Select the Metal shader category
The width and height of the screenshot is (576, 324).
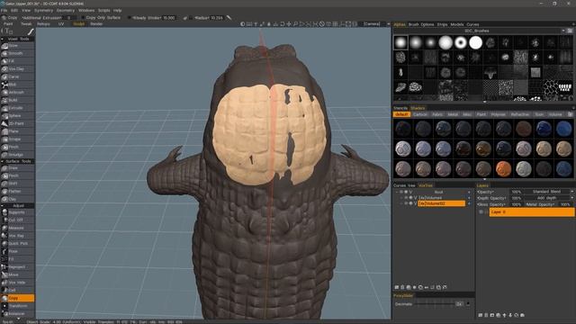click(453, 114)
